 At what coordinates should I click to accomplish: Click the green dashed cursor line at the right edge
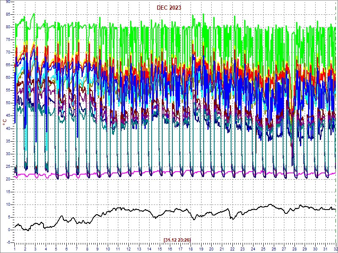[336, 126]
